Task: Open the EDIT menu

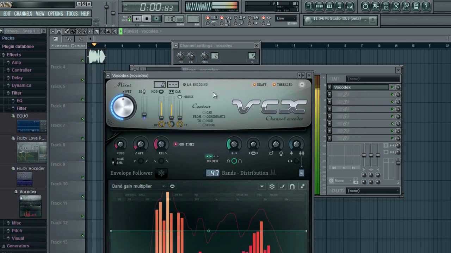Action: [x=7, y=14]
